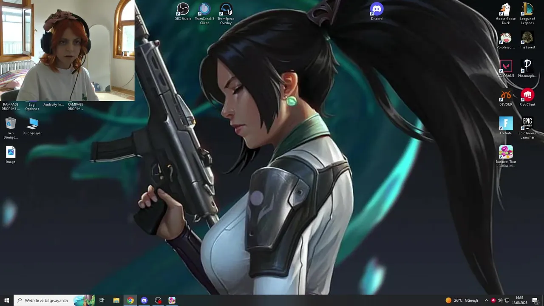Select the 'Logi Options+' shortcut label

32,107
